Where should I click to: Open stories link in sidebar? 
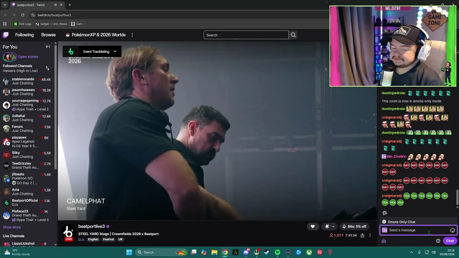tap(28, 57)
